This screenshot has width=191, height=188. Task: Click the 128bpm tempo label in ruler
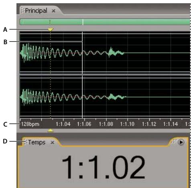30,124
